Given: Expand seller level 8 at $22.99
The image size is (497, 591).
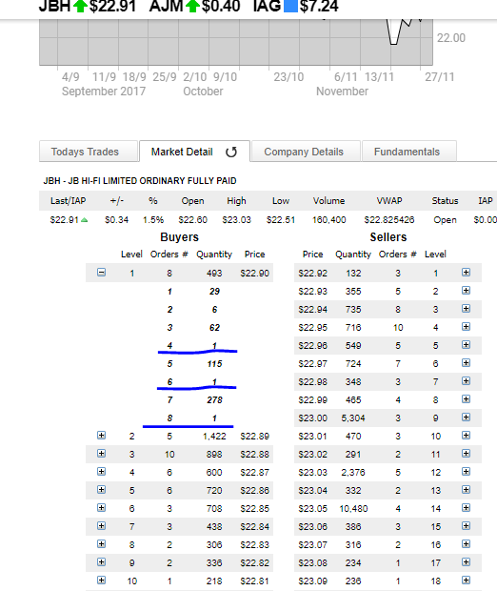Looking at the screenshot, I should click(467, 398).
